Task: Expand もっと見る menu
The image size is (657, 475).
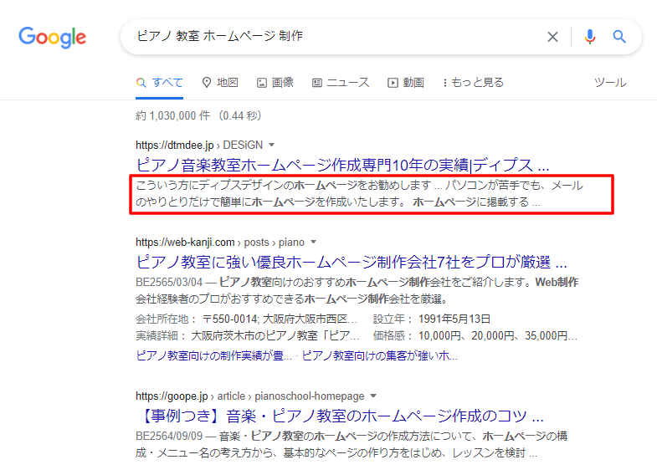Action: tap(473, 83)
